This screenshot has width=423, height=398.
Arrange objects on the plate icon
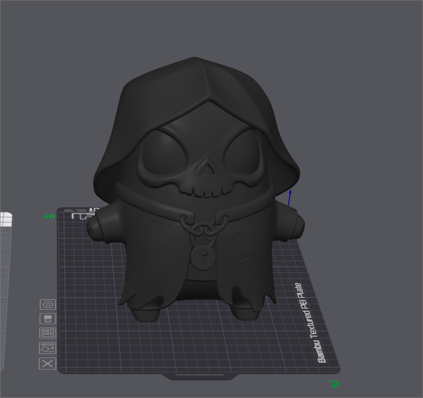point(48,333)
